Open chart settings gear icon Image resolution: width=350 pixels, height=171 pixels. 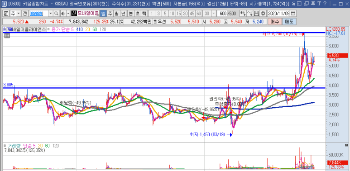pos(263,14)
